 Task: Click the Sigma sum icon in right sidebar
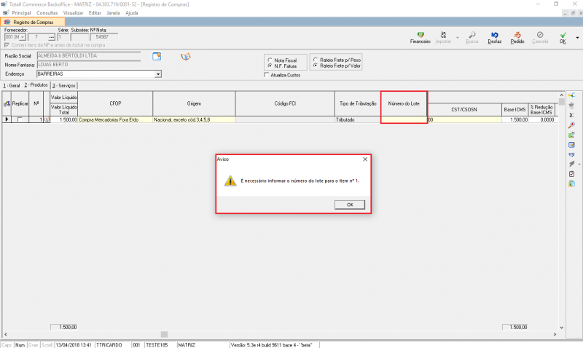click(571, 115)
